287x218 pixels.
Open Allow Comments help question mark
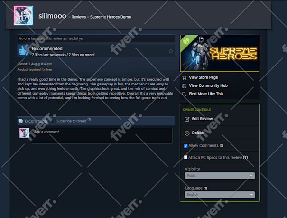(x=222, y=146)
